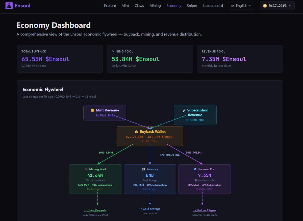
Task: Click the '10% · 0.0070 BNB' arrow label
Action: (169, 155)
